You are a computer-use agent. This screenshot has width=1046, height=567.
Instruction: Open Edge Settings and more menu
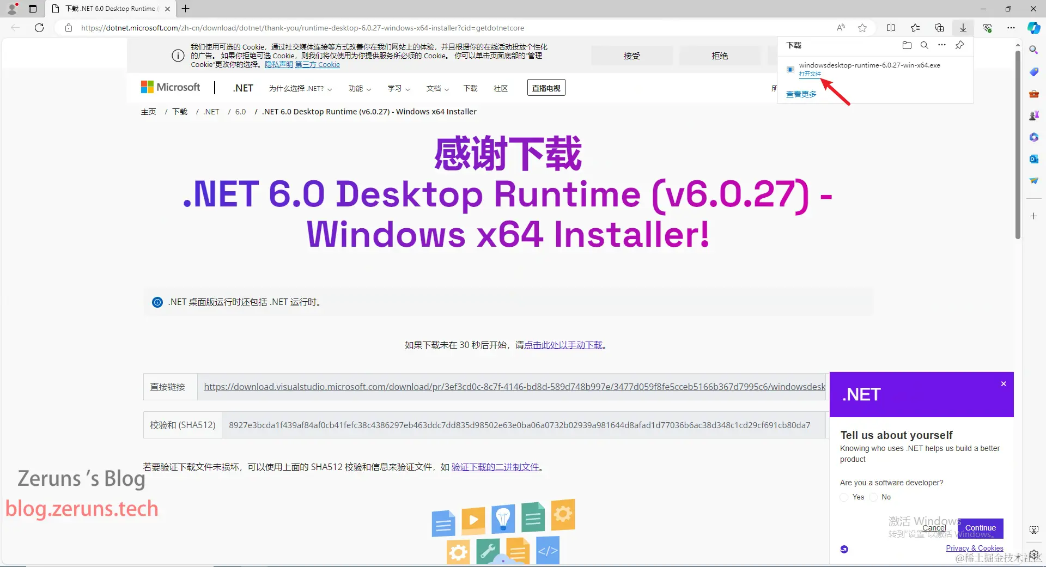point(1011,28)
